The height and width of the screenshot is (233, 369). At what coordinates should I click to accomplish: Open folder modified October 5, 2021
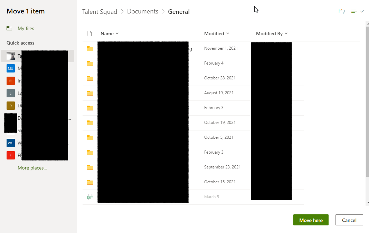(x=90, y=137)
